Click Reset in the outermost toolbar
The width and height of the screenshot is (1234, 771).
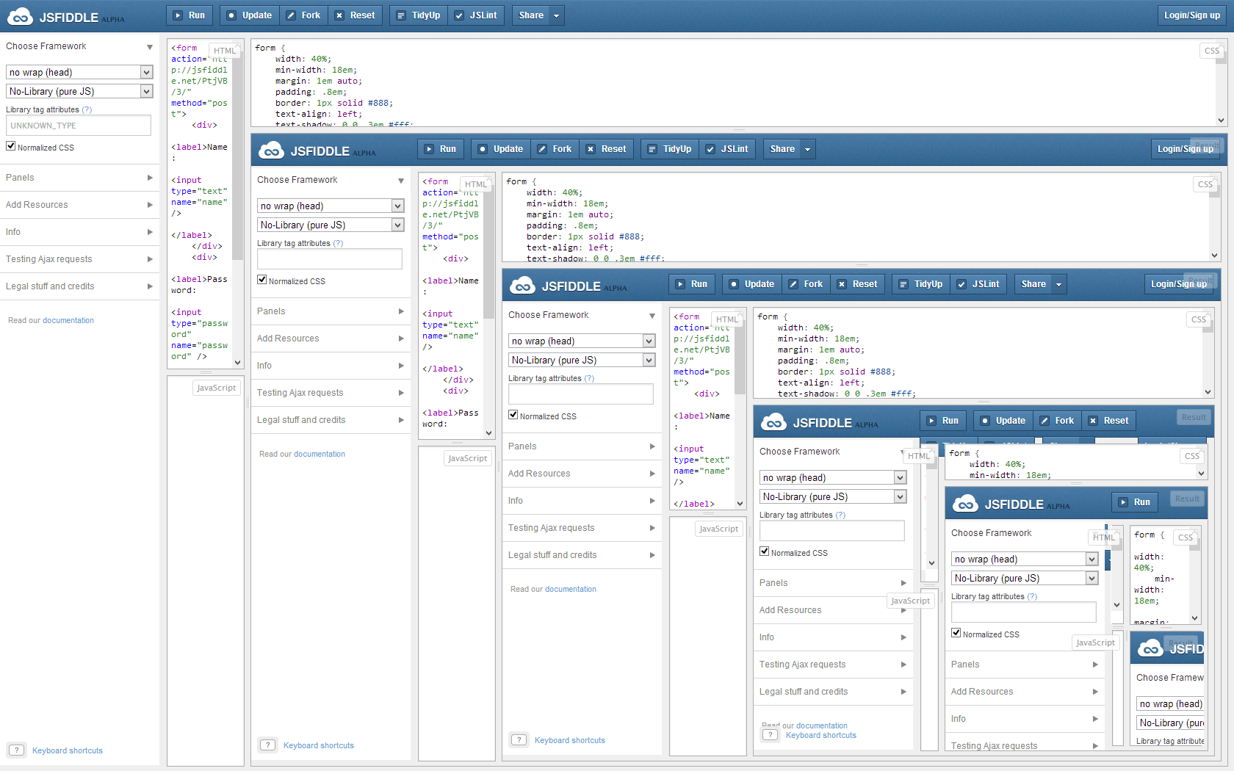(356, 15)
